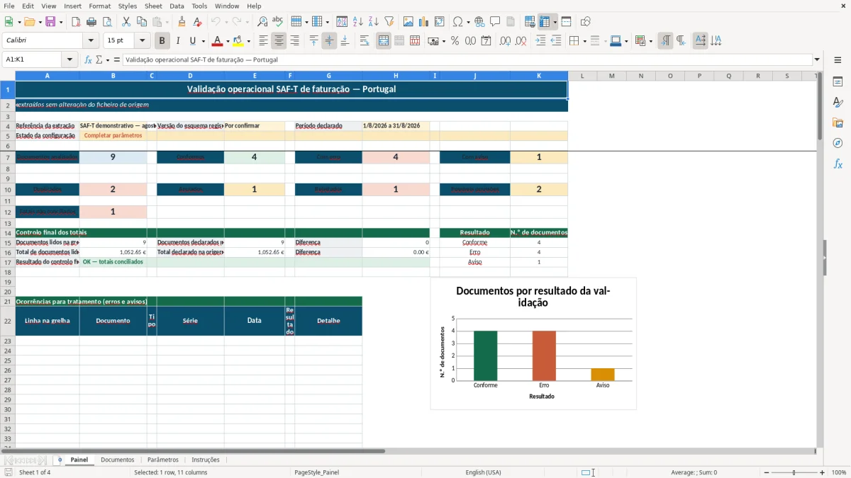Viewport: 851px width, 478px height.
Task: Click the Print icon
Action: point(92,22)
